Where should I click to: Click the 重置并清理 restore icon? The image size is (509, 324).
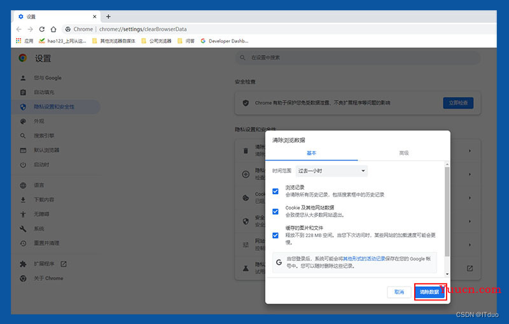click(x=23, y=243)
